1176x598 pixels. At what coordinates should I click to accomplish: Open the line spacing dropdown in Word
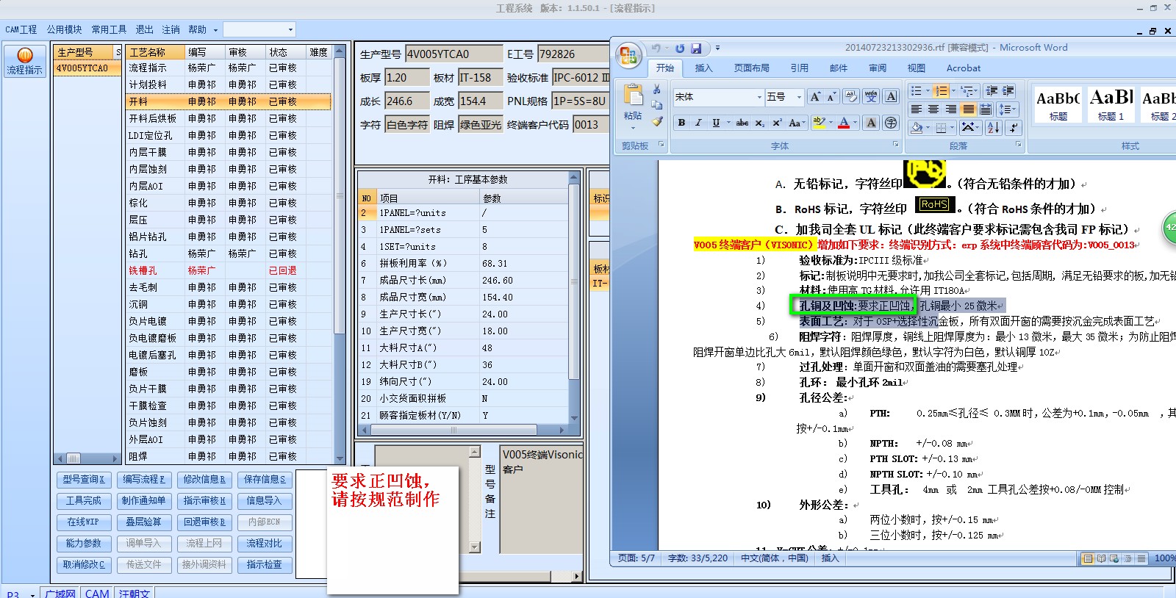[1008, 109]
